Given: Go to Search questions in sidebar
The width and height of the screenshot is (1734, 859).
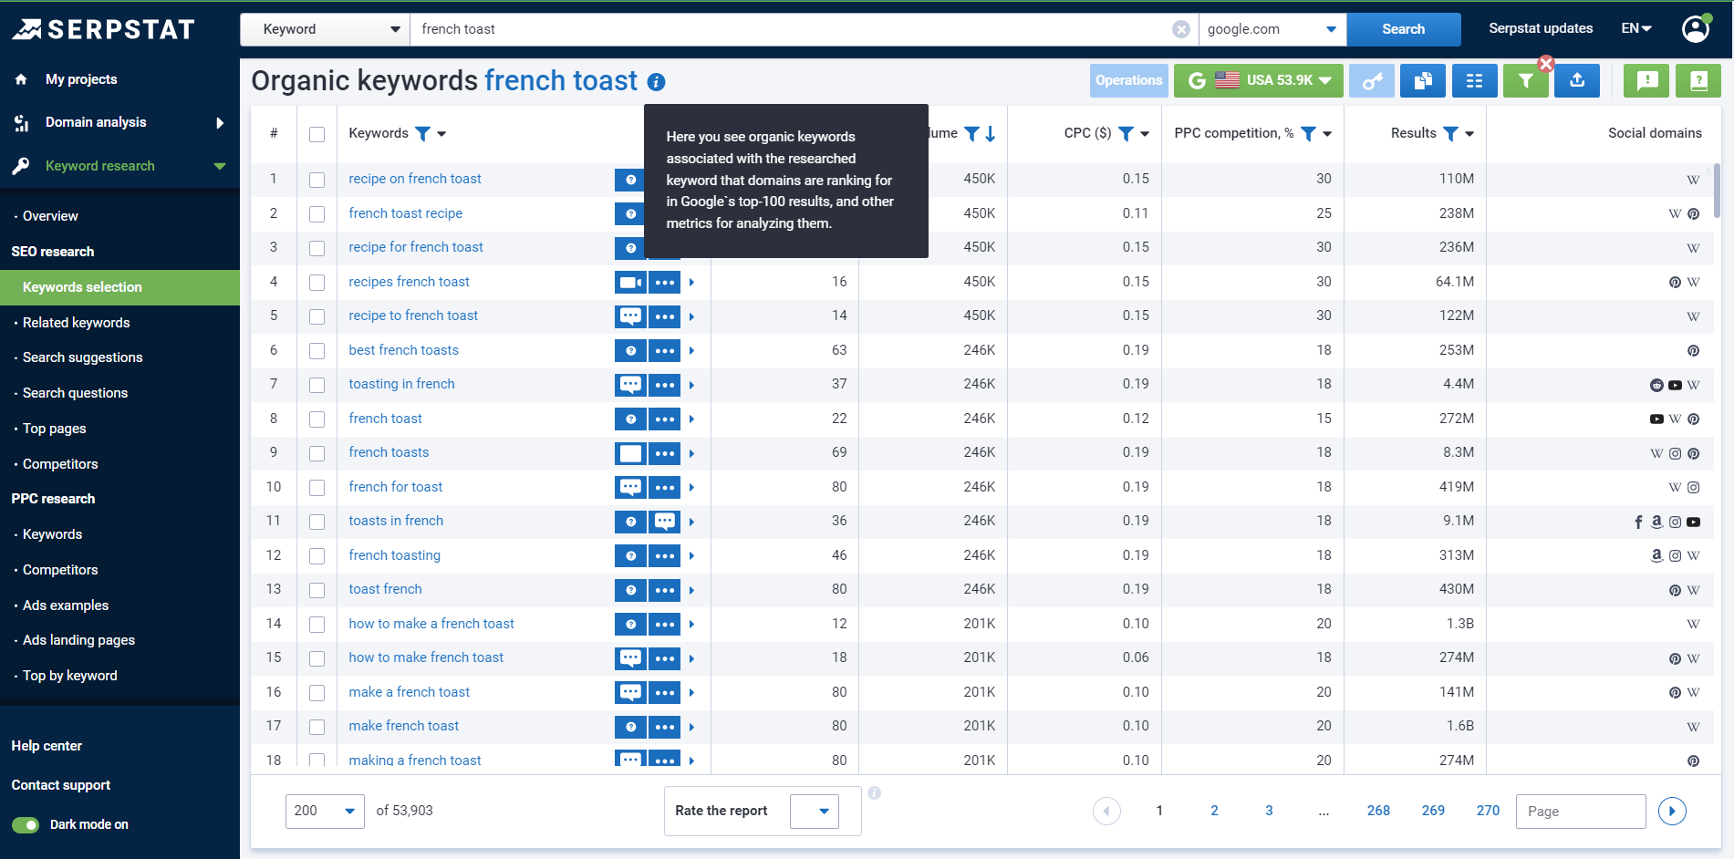Looking at the screenshot, I should 75,392.
